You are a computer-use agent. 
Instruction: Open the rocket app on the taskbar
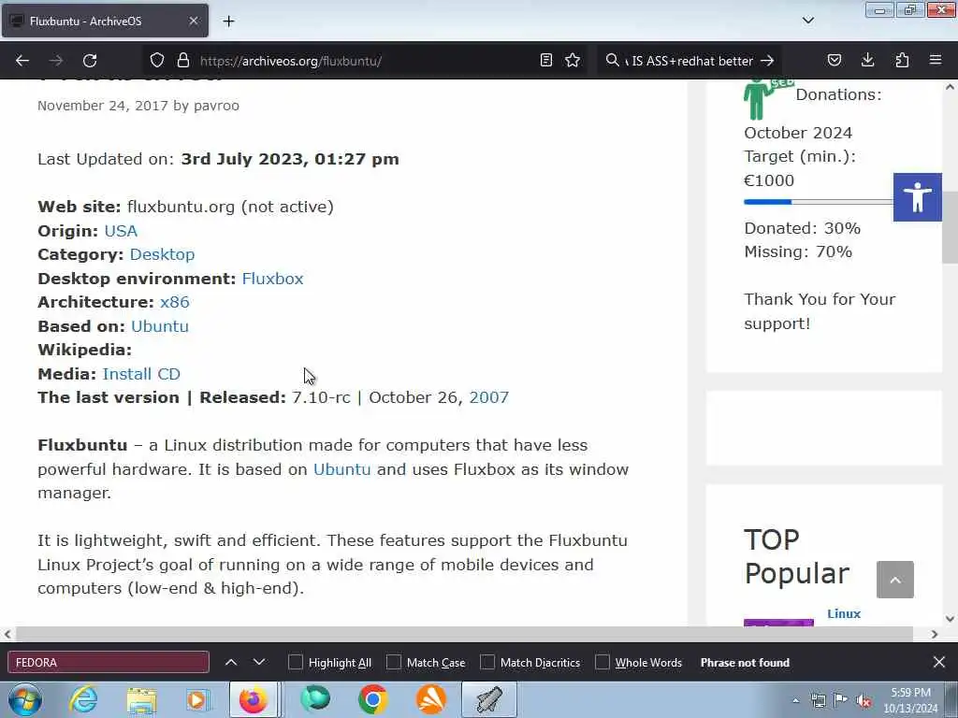pyautogui.click(x=489, y=699)
